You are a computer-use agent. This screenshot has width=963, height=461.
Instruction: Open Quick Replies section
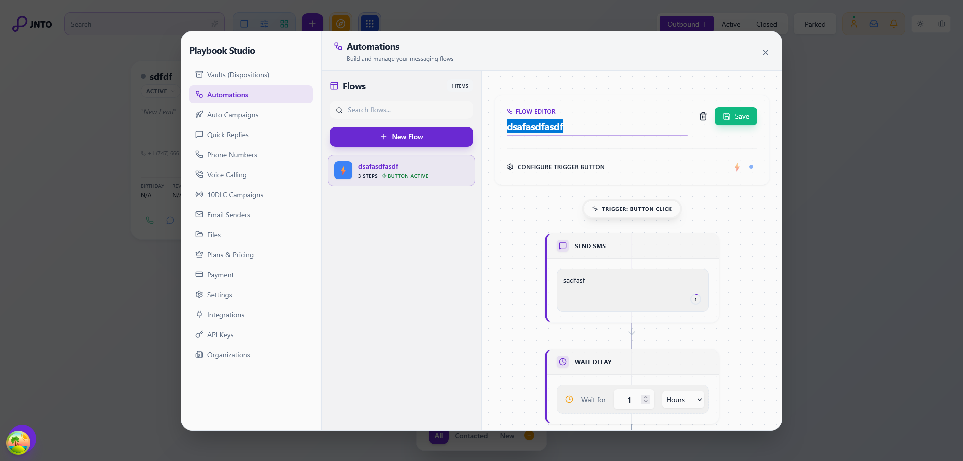click(251, 135)
